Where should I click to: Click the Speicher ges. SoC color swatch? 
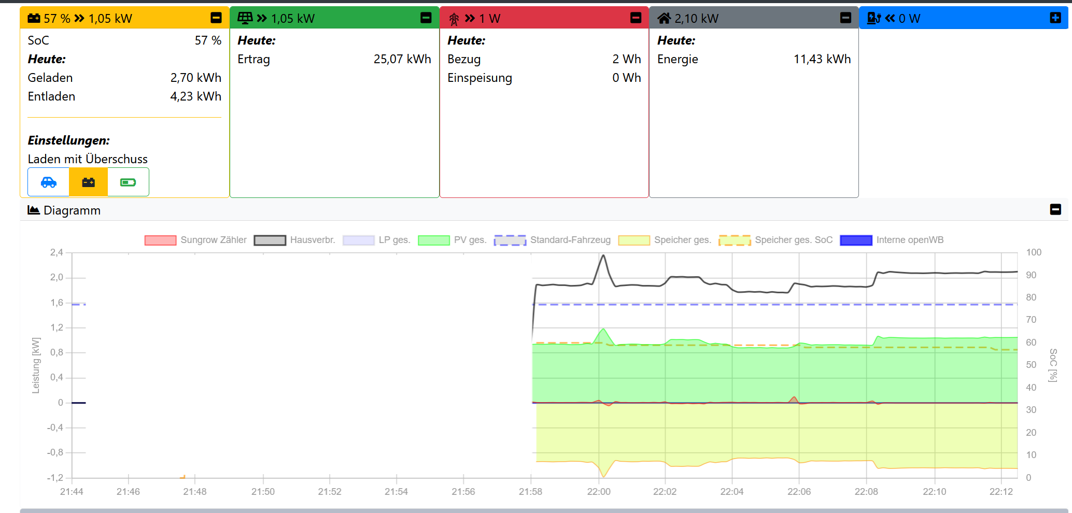(735, 240)
